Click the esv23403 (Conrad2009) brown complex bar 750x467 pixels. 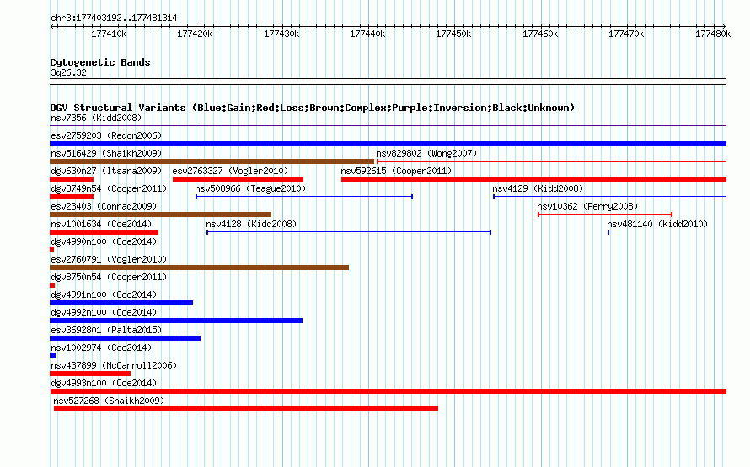[x=160, y=215]
